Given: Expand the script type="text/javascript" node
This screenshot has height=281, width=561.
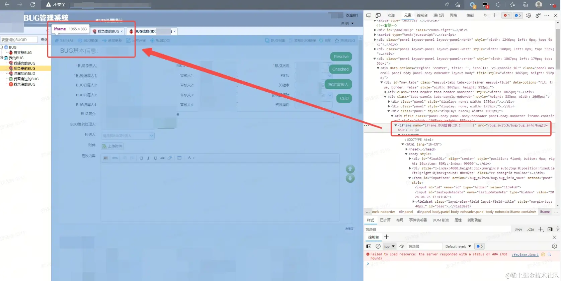Looking at the screenshot, I should [375, 35].
